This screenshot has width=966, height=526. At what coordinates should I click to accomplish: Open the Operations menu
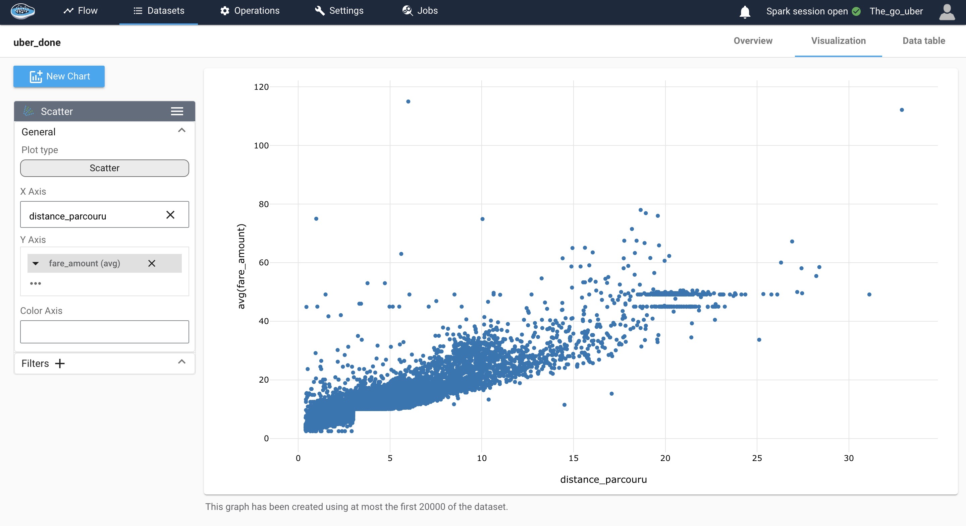tap(250, 11)
